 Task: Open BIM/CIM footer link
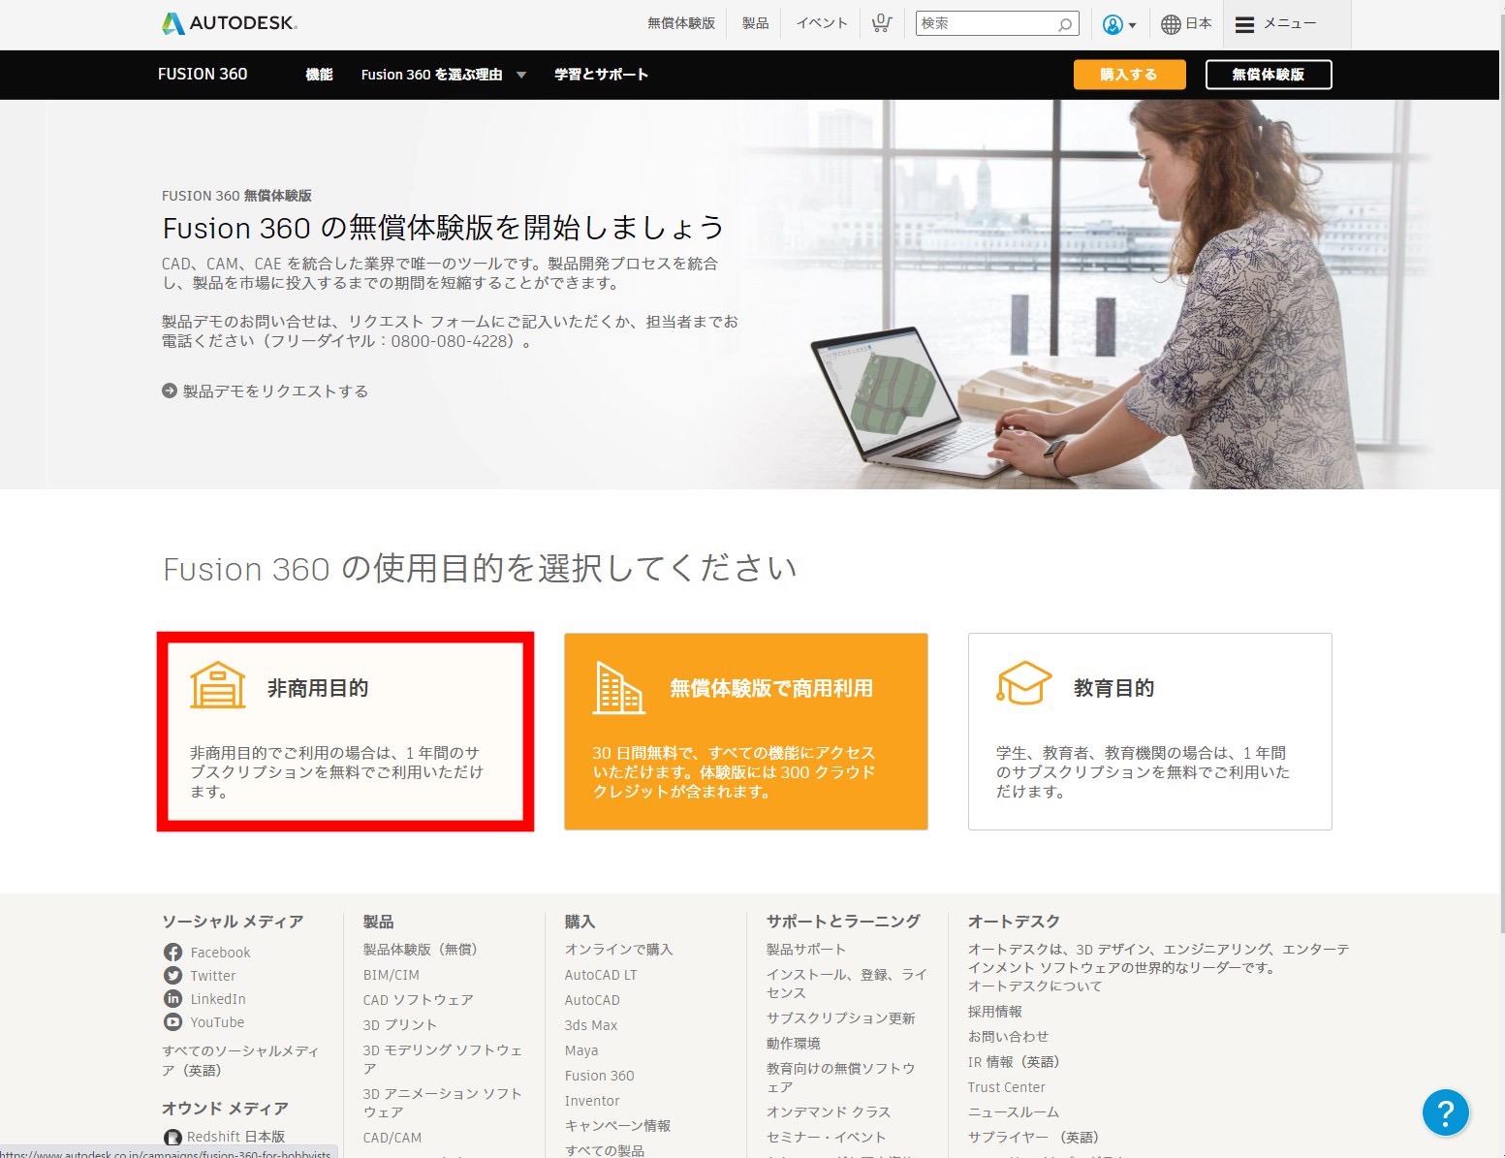(x=392, y=975)
